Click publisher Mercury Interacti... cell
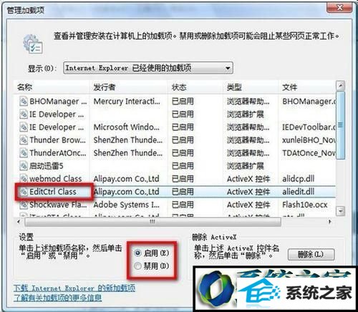This screenshot has width=358, height=312. coord(127,102)
